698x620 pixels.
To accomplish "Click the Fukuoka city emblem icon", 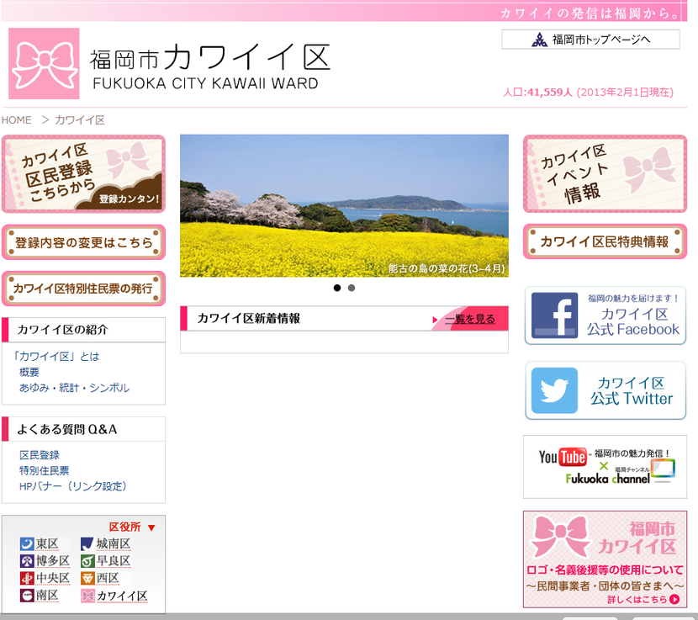I will pos(540,40).
